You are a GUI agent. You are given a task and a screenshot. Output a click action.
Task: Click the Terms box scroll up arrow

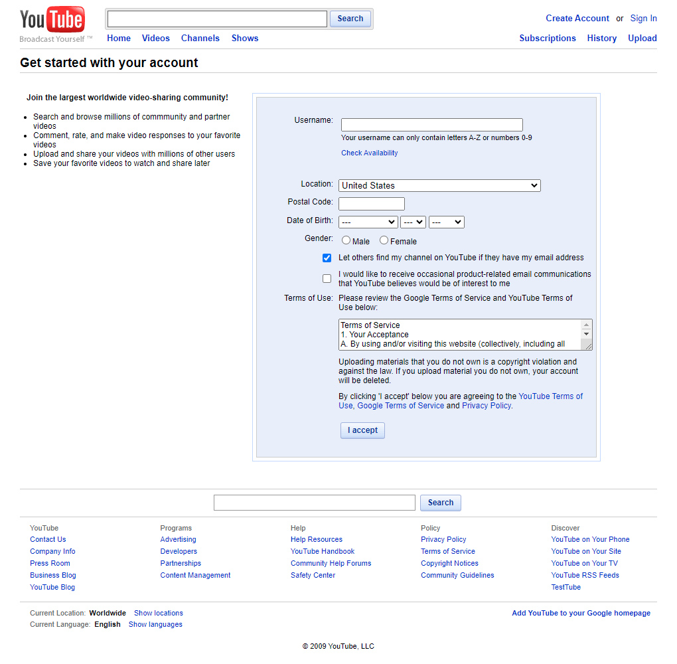586,325
